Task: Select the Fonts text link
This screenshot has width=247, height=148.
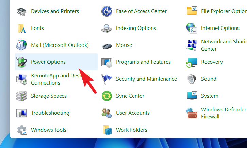Action: 37,28
